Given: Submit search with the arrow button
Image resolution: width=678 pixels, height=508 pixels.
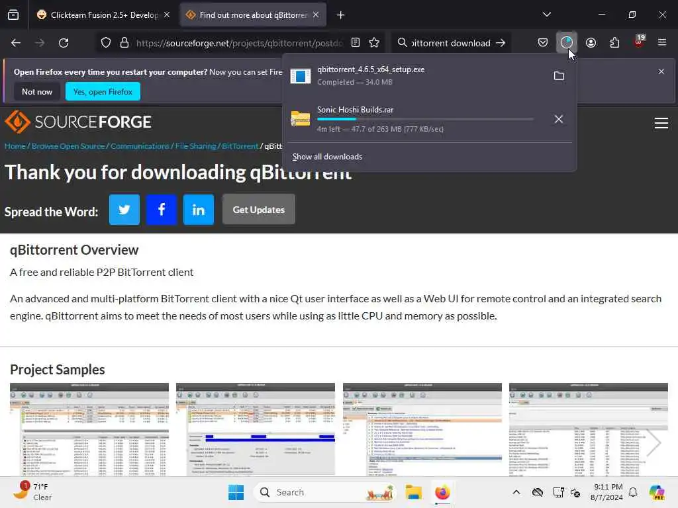Looking at the screenshot, I should coord(501,43).
